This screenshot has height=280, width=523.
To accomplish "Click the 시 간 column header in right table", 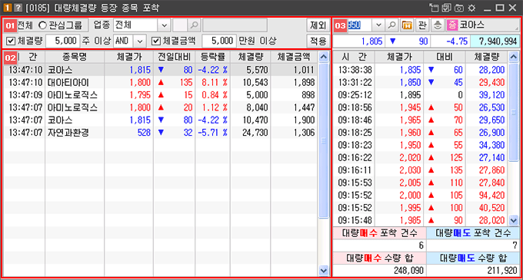I will pyautogui.click(x=354, y=57).
